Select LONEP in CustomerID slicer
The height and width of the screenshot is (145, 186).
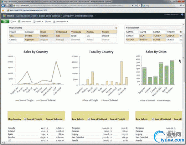[159, 40]
